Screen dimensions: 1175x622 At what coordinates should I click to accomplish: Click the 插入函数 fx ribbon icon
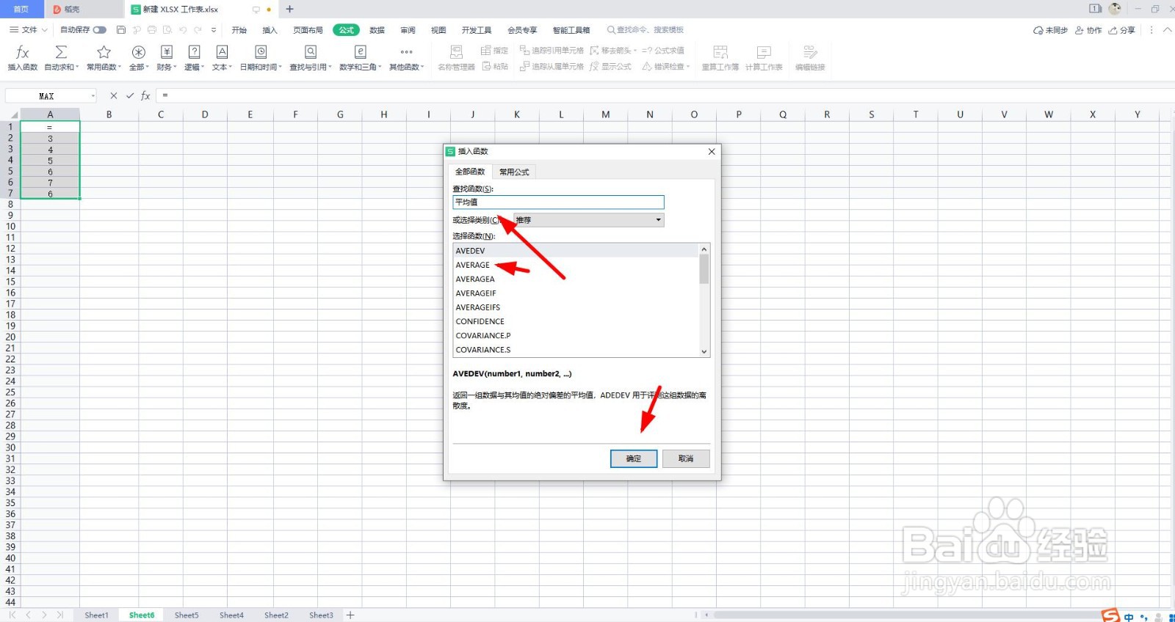[22, 52]
